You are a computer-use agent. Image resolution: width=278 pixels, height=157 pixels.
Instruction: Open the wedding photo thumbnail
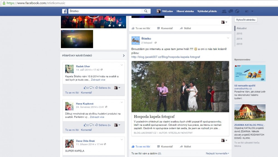[180, 86]
